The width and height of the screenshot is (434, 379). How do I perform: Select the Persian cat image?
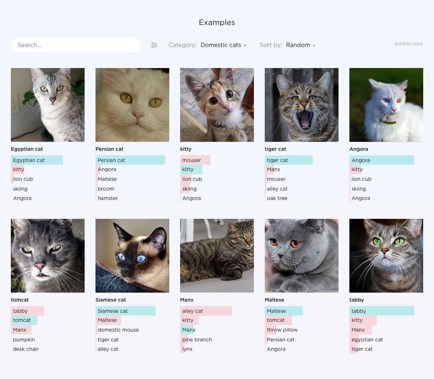click(132, 105)
